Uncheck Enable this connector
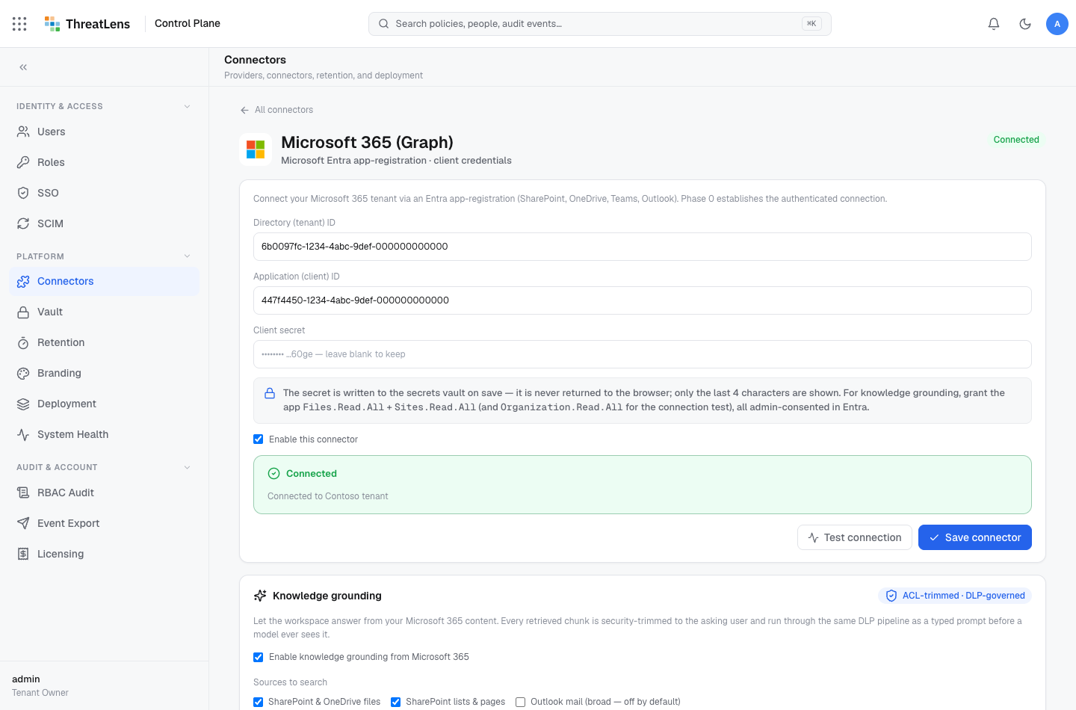The height and width of the screenshot is (710, 1076). (259, 439)
